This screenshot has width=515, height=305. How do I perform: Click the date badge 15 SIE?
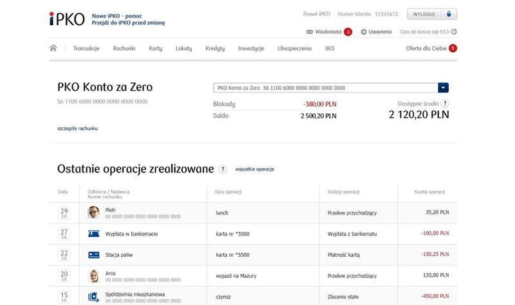[x=64, y=297]
